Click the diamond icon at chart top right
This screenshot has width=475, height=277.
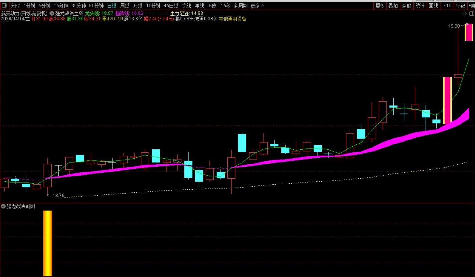pos(465,14)
